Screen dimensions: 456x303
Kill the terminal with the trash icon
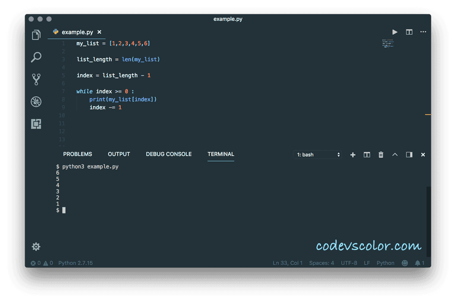pyautogui.click(x=380, y=154)
